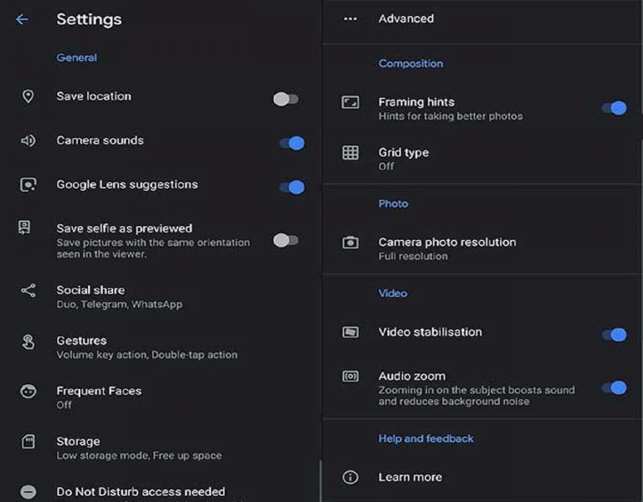
Task: Click the Video section heading
Action: pyautogui.click(x=393, y=294)
